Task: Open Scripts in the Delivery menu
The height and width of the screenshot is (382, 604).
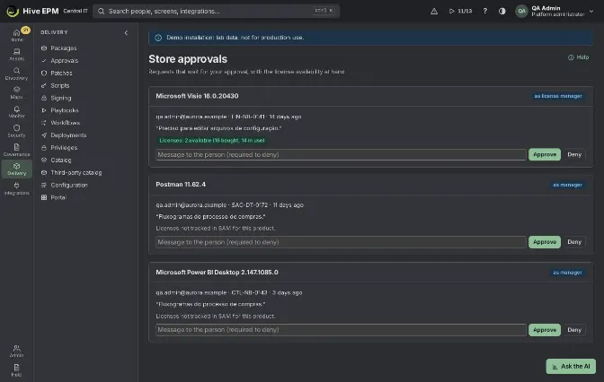Action: coord(60,85)
